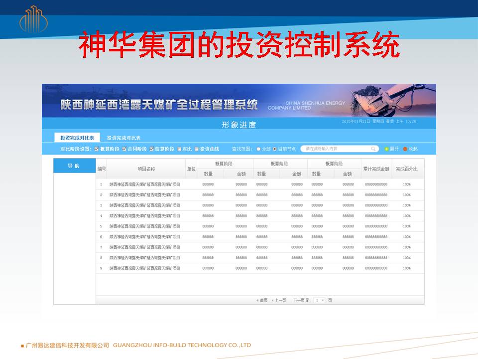Toggle the 合同阶段 checkbox
The width and height of the screenshot is (478, 359).
(124, 149)
